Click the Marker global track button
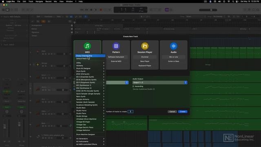261x147 pixels. [72, 29]
